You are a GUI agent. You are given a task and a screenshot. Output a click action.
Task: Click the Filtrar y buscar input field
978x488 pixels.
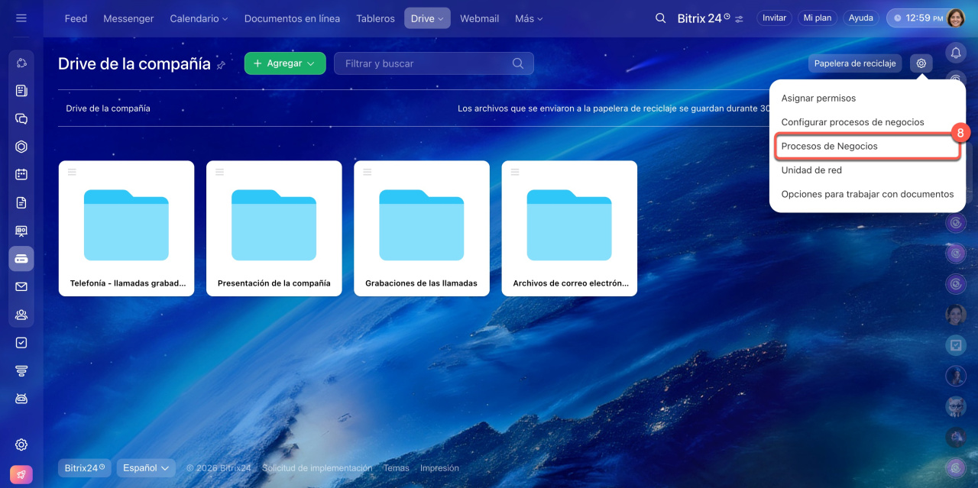pyautogui.click(x=424, y=63)
